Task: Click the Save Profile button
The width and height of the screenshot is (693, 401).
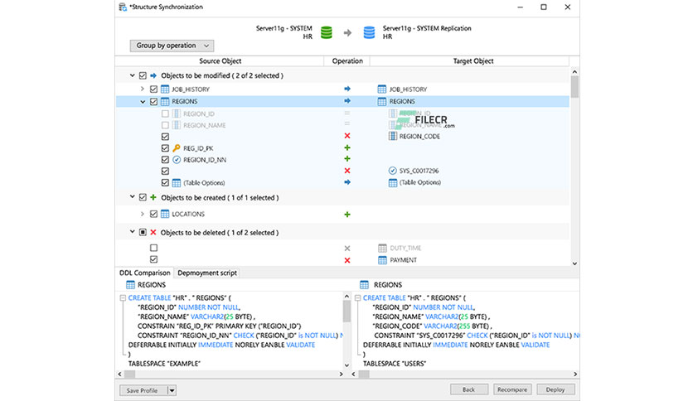Action: [x=143, y=390]
